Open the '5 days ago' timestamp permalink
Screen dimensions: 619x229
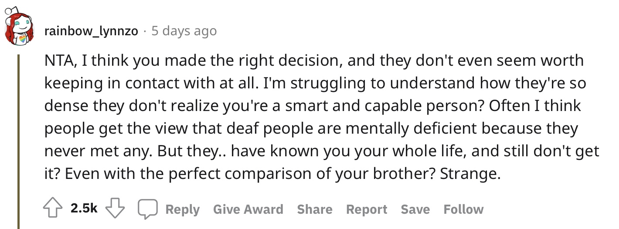point(184,31)
